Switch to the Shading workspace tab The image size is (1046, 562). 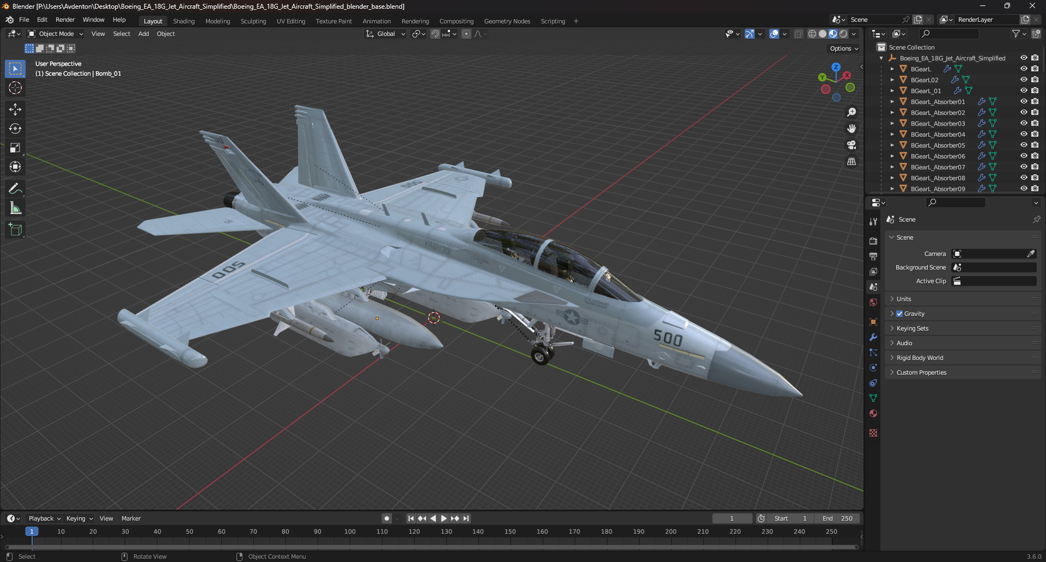coord(184,21)
